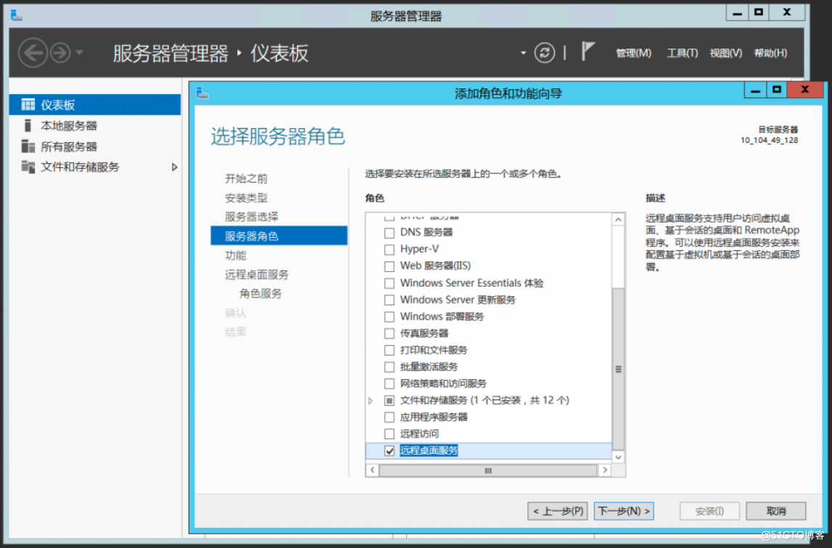Open the 帮助(H) menu
The height and width of the screenshot is (548, 832).
[770, 53]
